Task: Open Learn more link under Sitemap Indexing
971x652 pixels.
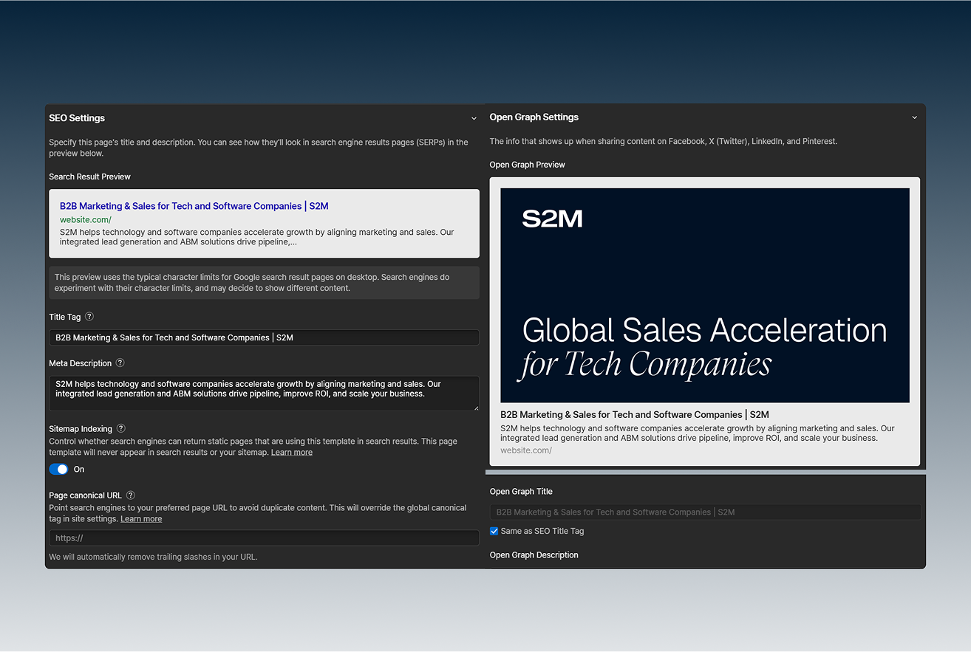Action: pyautogui.click(x=292, y=453)
